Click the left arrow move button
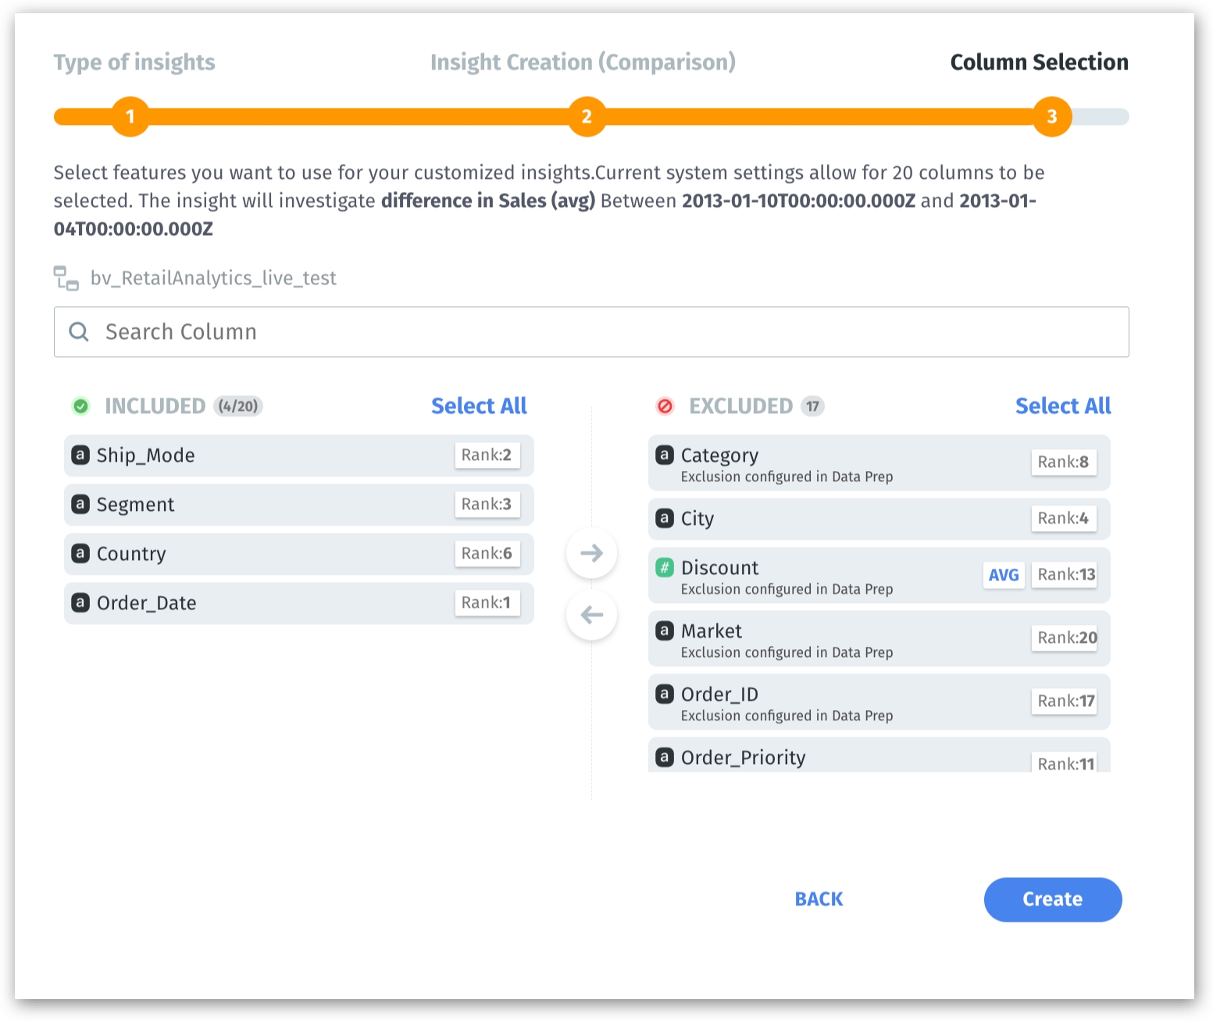The image size is (1213, 1021). [x=591, y=615]
